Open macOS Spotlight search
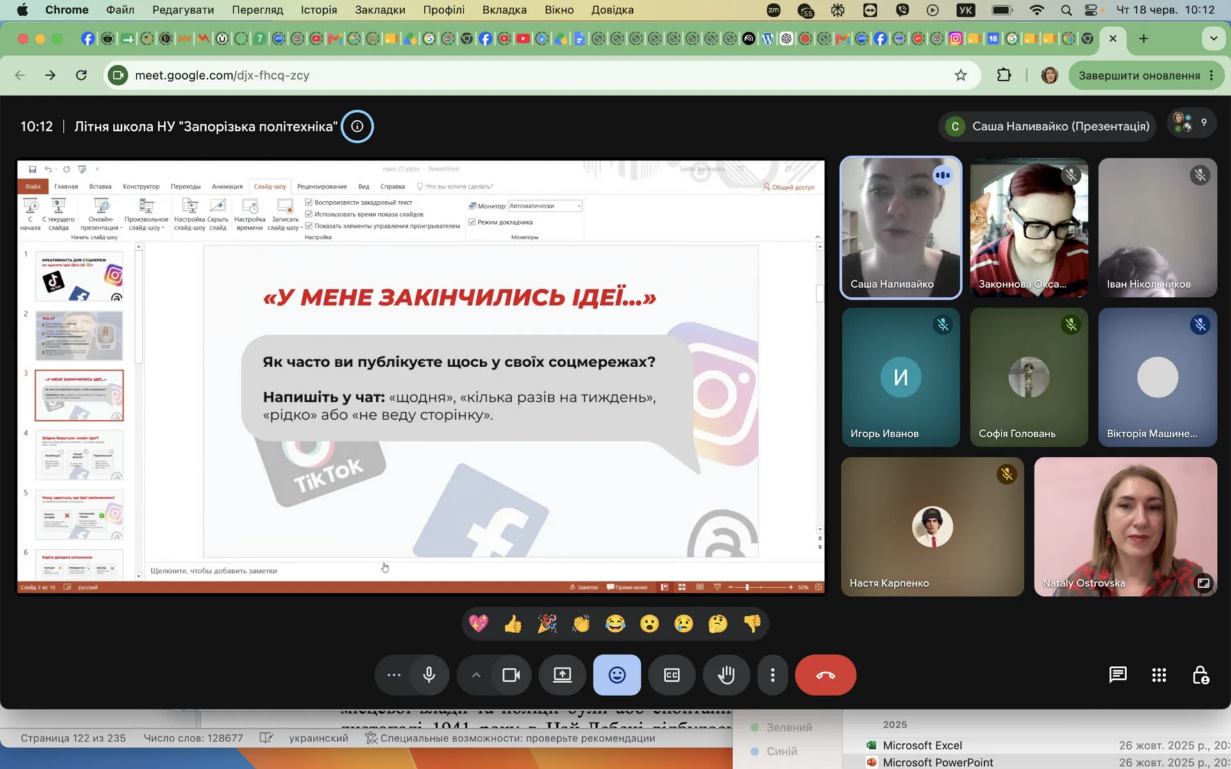This screenshot has width=1231, height=769. pos(1066,10)
